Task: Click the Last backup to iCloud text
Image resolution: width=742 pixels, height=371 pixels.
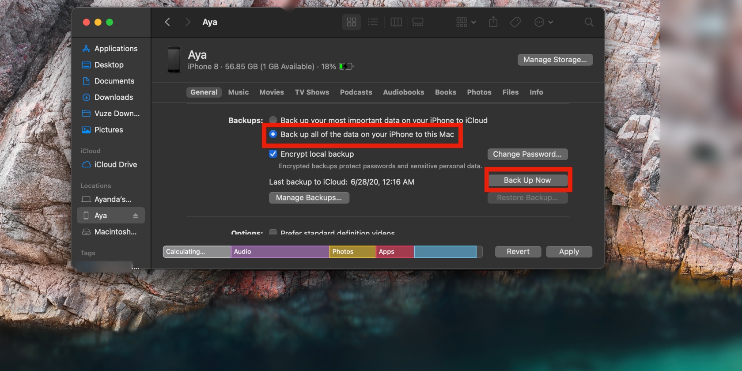Action: pos(341,182)
